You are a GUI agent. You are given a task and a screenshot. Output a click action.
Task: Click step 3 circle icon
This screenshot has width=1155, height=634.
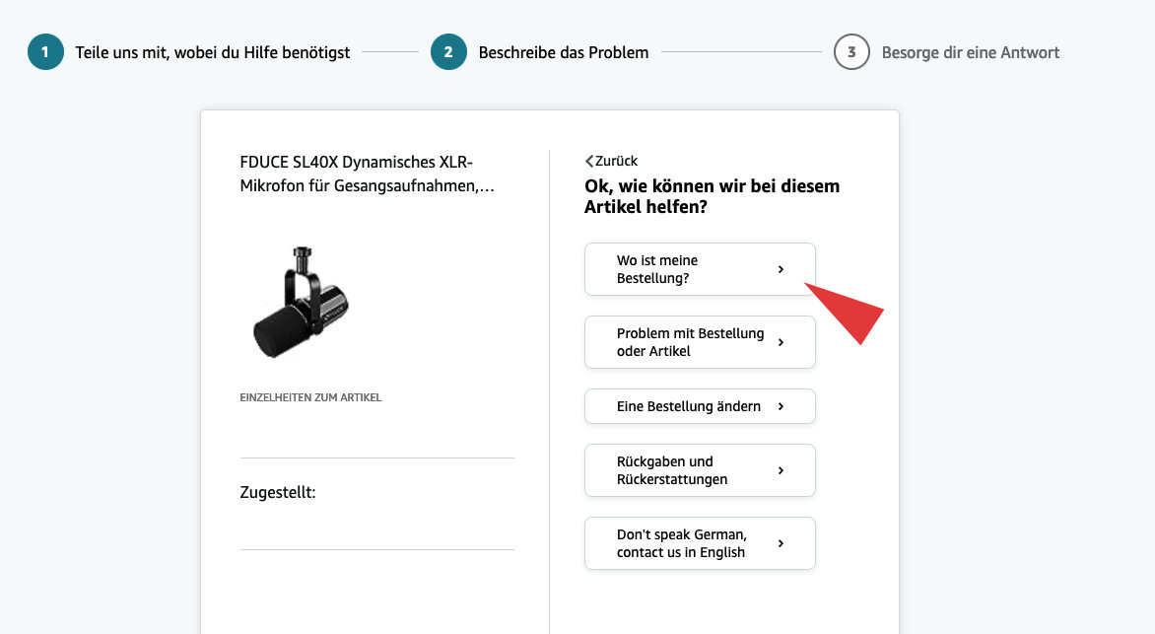coord(851,52)
